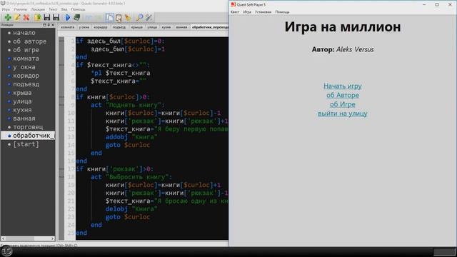Float the Локации panel with its window icon
Viewport: 457px width, 257px height.
(x=44, y=25)
